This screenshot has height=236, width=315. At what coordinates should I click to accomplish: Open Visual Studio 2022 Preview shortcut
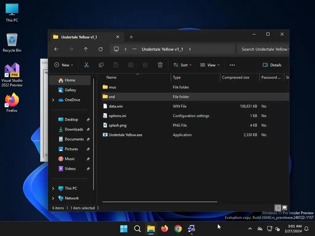12,75
